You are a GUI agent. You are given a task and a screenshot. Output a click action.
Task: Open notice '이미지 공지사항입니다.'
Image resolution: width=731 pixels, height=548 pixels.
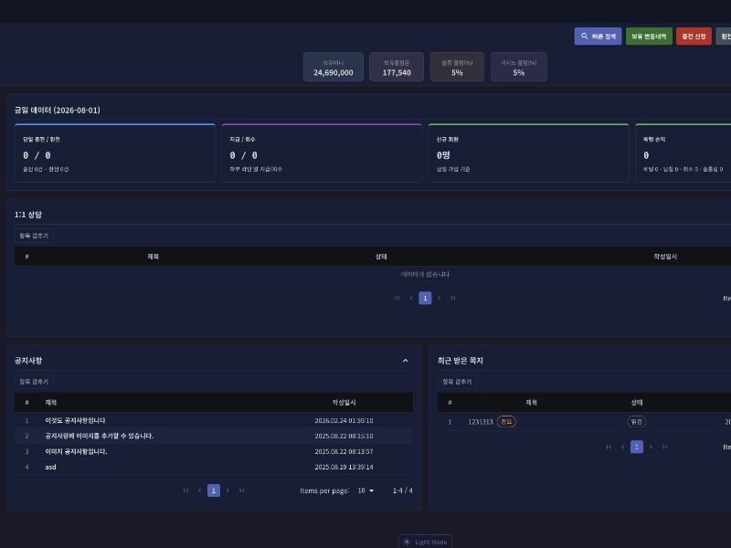coord(76,451)
